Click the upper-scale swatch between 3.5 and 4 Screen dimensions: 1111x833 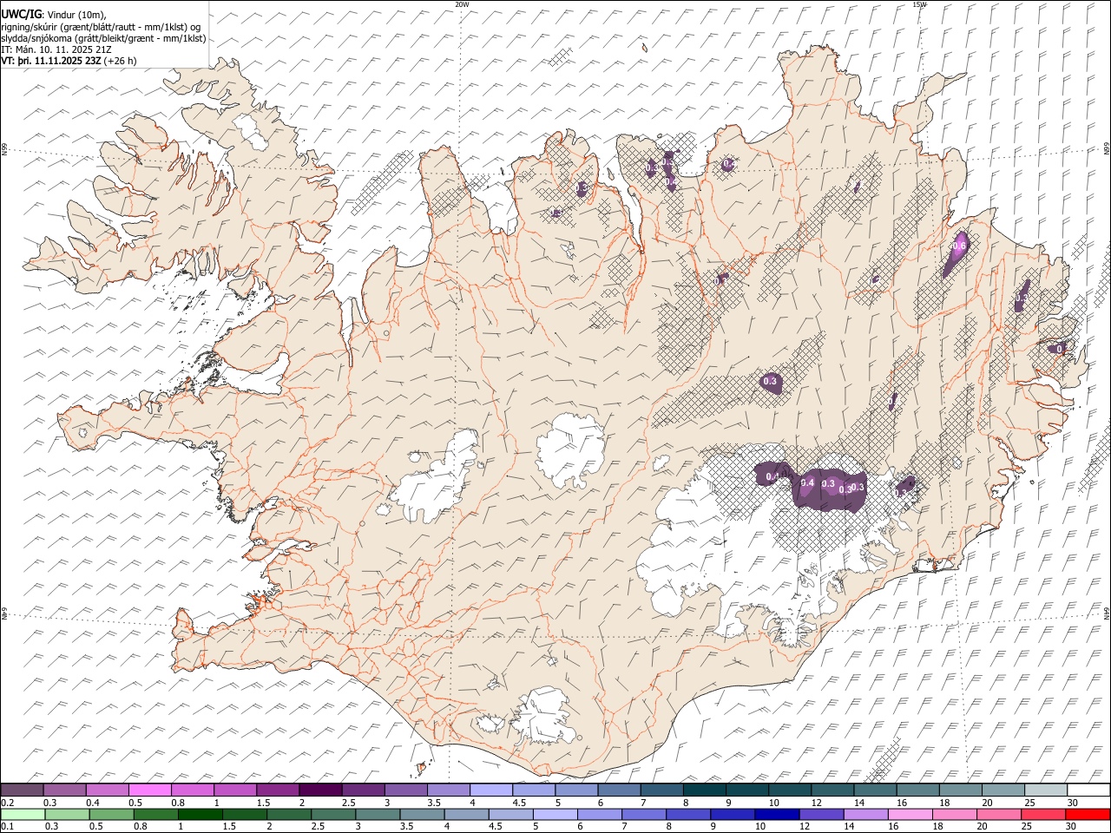[x=448, y=790]
